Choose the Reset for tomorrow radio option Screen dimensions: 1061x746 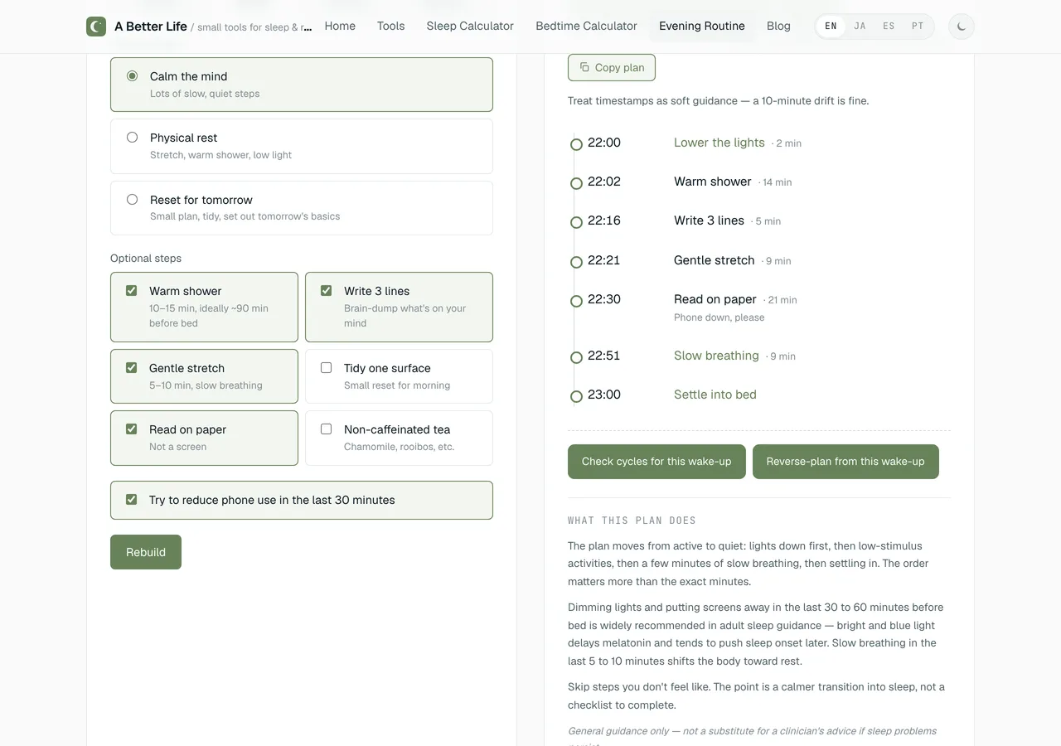click(x=132, y=199)
